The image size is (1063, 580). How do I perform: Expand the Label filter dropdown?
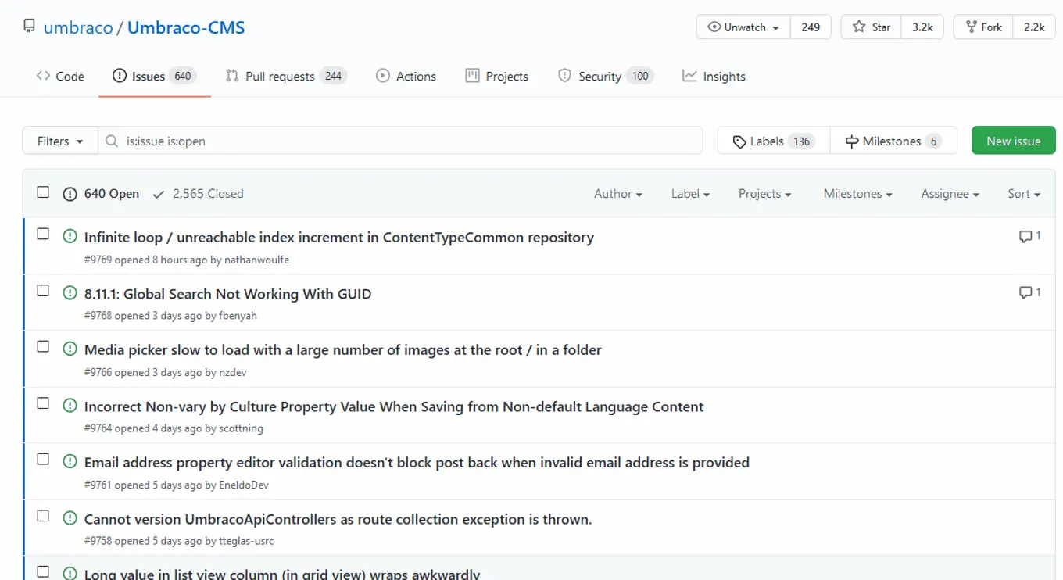[x=690, y=194]
